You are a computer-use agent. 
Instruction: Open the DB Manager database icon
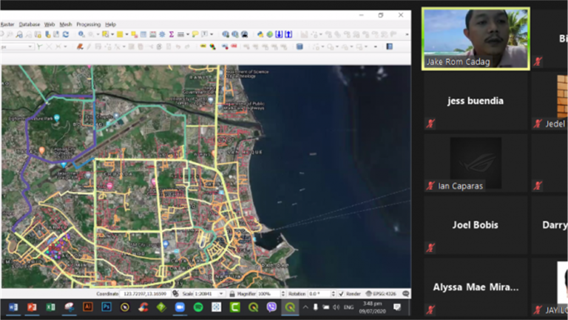tap(300, 47)
